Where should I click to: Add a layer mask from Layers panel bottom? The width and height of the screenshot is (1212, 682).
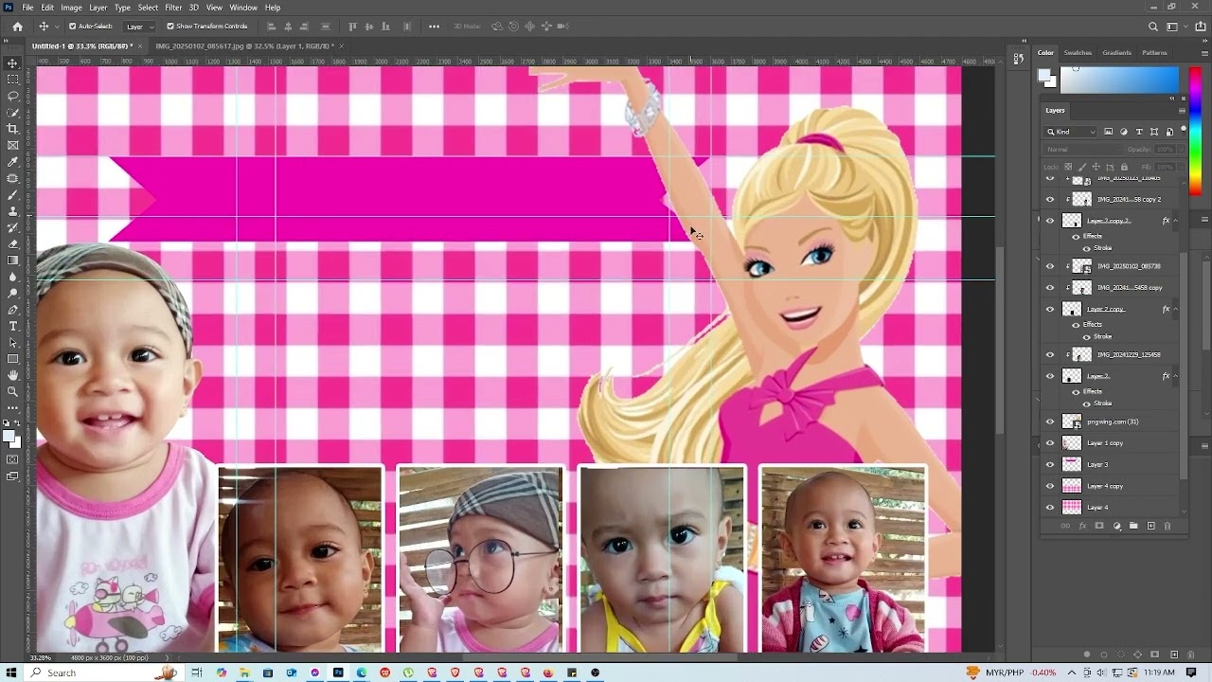[1099, 526]
